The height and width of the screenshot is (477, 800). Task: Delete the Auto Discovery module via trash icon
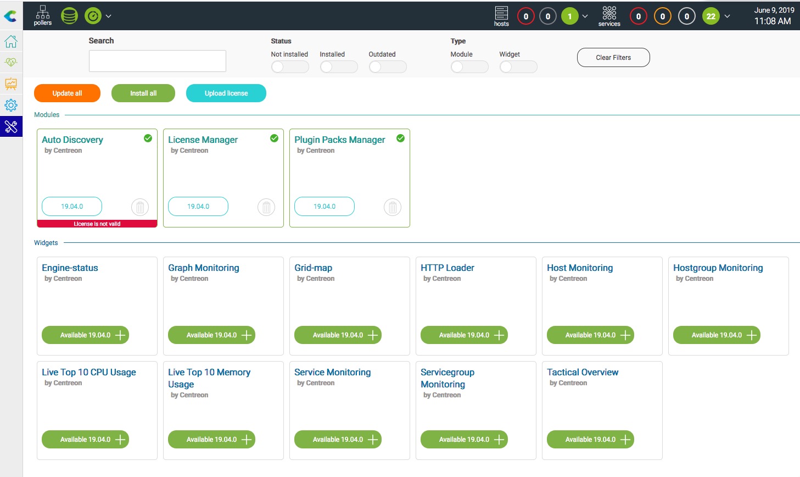(x=140, y=207)
